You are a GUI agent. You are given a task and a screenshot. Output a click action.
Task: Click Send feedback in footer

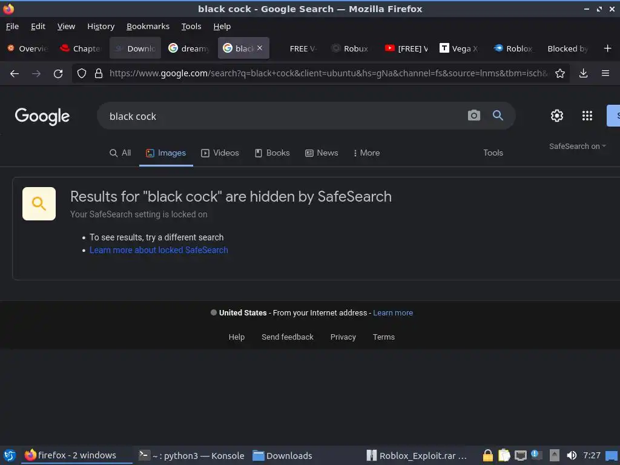287,337
